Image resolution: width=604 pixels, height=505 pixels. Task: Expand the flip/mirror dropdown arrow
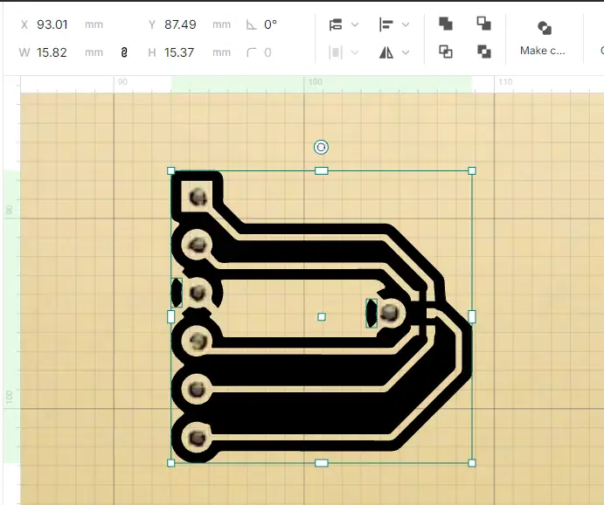pyautogui.click(x=405, y=52)
